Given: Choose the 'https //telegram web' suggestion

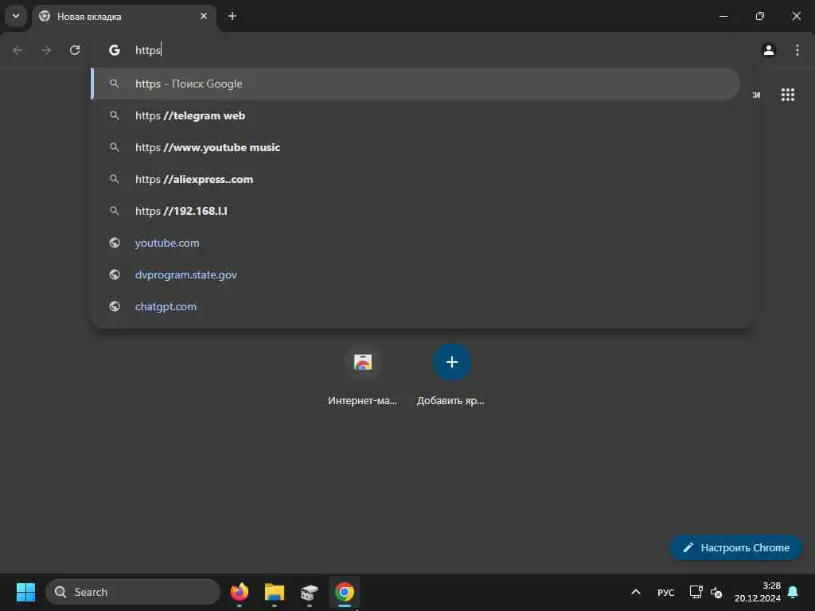Looking at the screenshot, I should point(415,115).
